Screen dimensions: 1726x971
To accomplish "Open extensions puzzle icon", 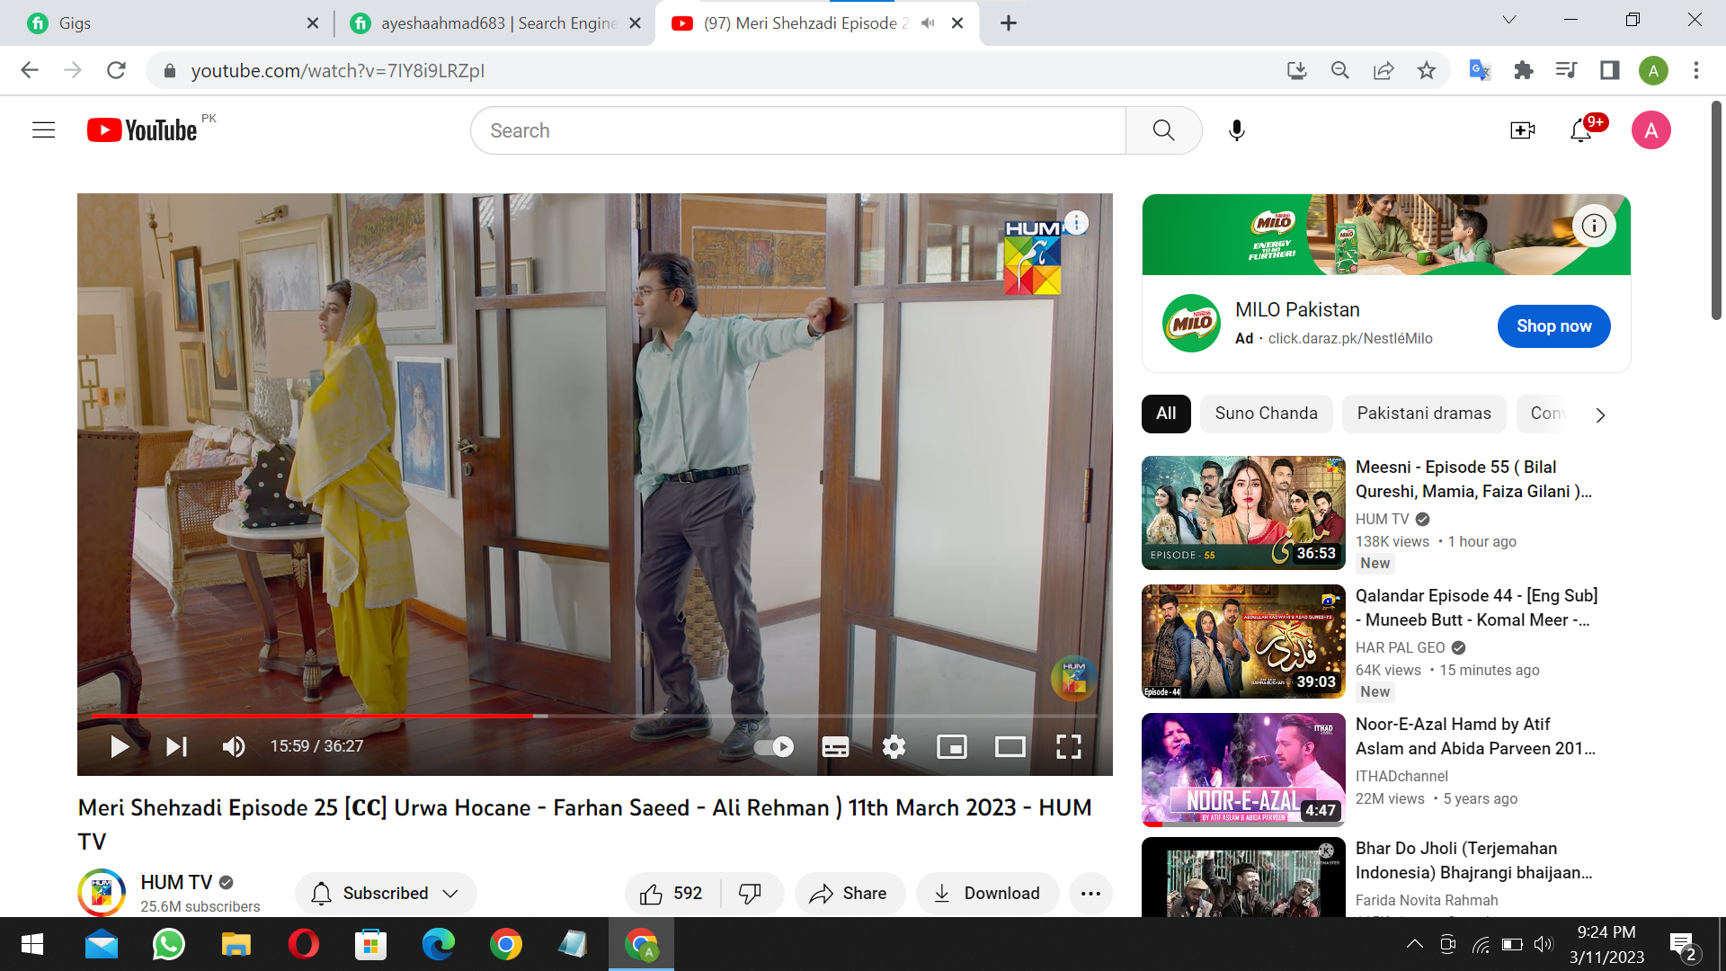I will click(x=1523, y=70).
